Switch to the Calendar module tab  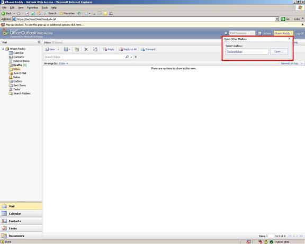coord(21,214)
